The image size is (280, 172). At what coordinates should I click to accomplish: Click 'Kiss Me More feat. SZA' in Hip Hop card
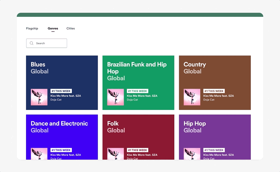point(218,155)
